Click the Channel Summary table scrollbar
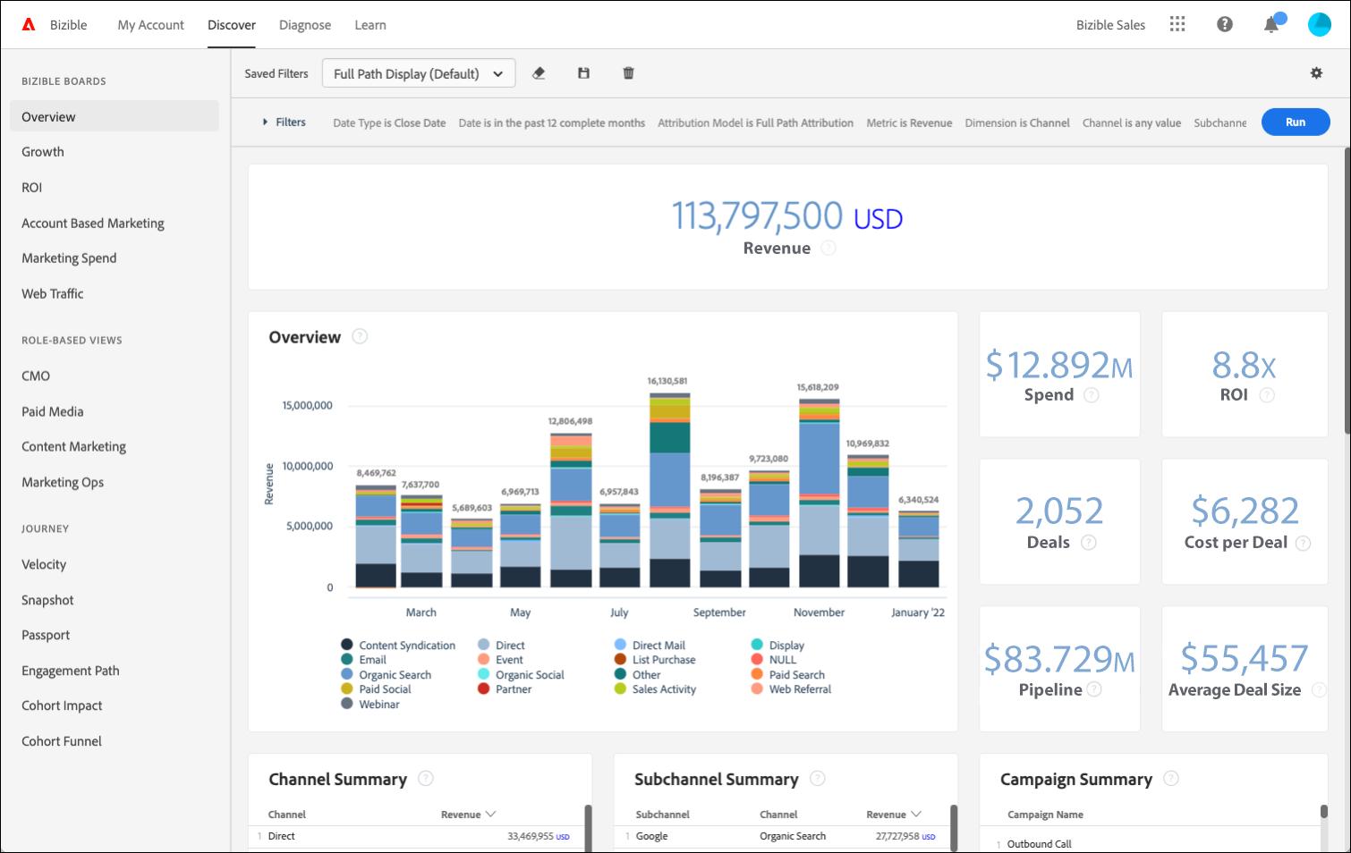 tap(588, 827)
